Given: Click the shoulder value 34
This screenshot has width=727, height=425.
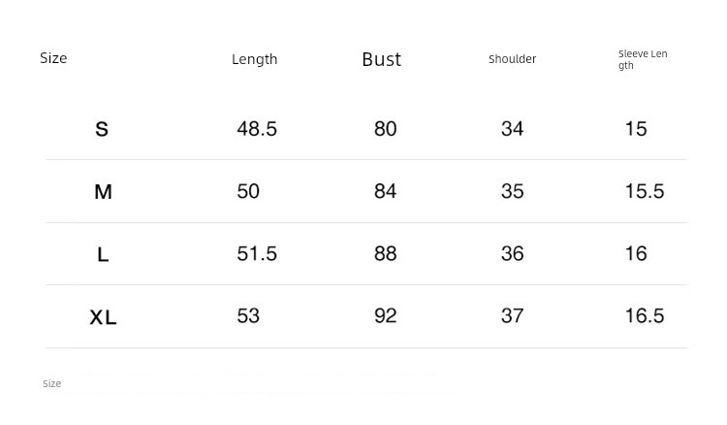Looking at the screenshot, I should click(x=512, y=129).
